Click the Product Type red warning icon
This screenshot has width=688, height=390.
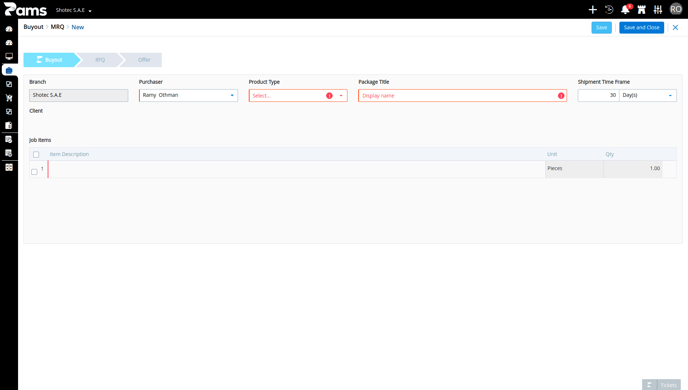coord(329,96)
